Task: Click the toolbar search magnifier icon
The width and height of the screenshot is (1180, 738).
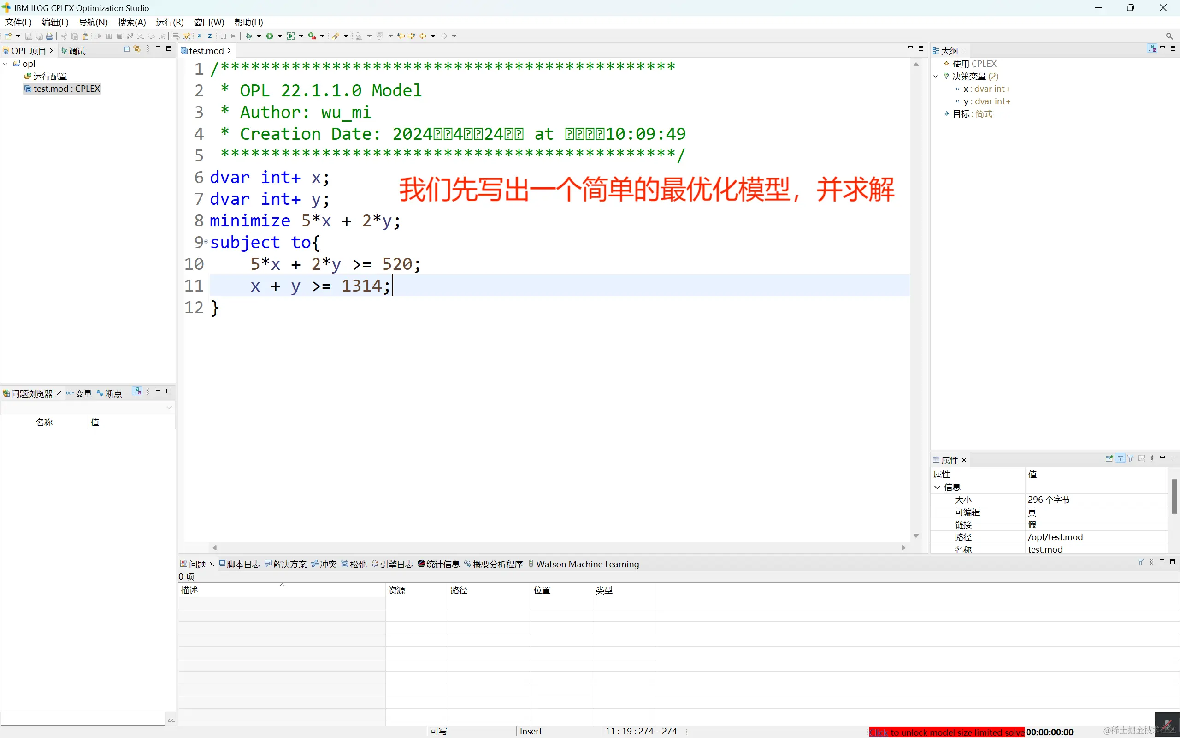Action: coord(1169,36)
